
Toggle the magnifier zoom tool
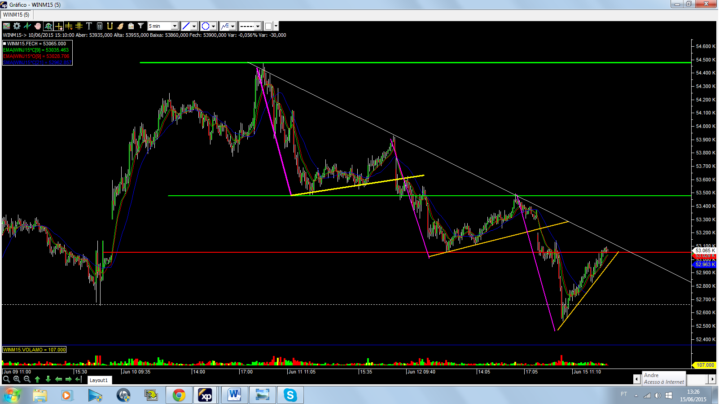coord(48,26)
